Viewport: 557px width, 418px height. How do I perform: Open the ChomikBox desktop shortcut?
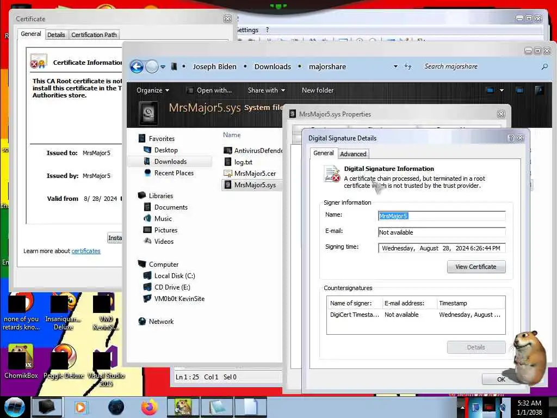(x=21, y=361)
